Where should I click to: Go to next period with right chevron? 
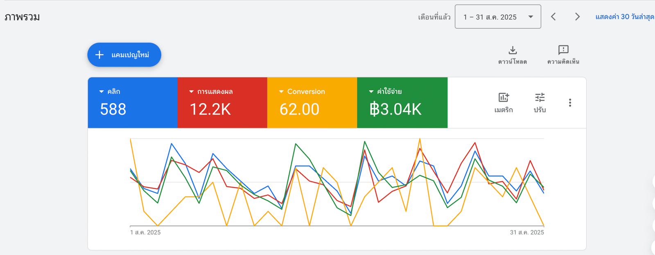click(577, 17)
